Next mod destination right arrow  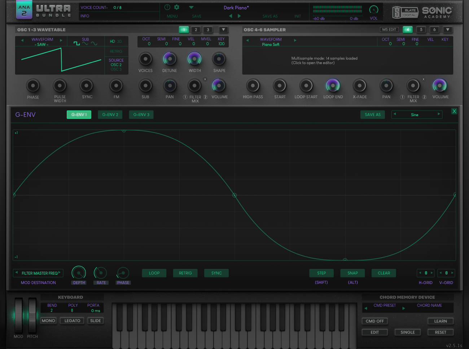59,272
